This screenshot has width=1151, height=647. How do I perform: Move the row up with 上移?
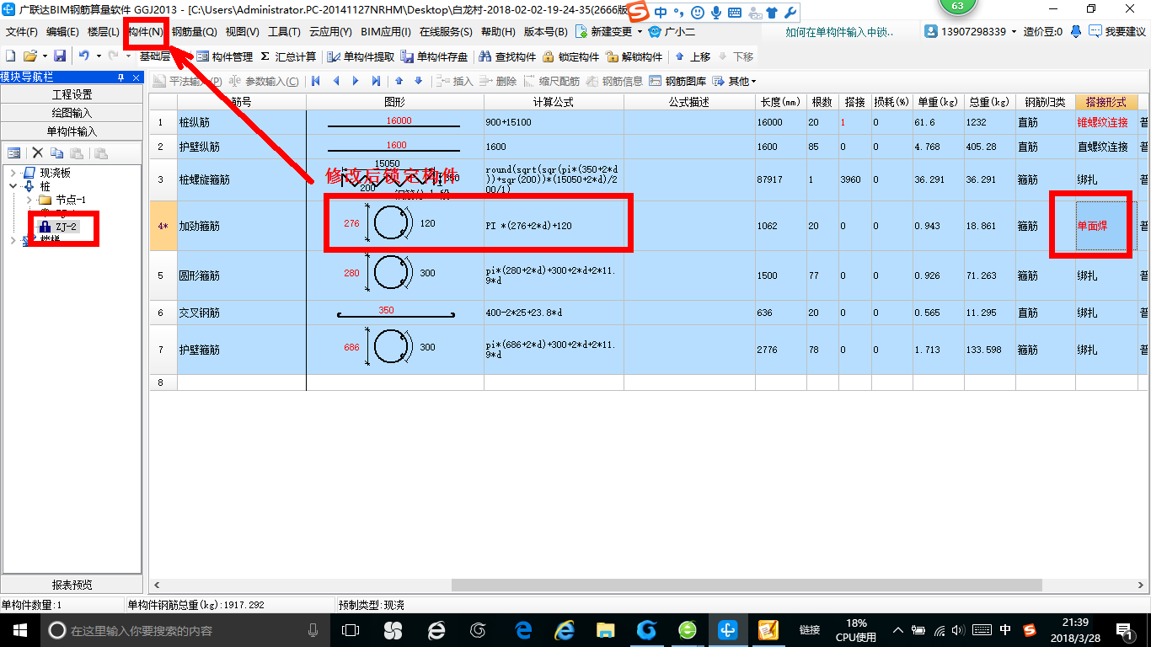[693, 56]
